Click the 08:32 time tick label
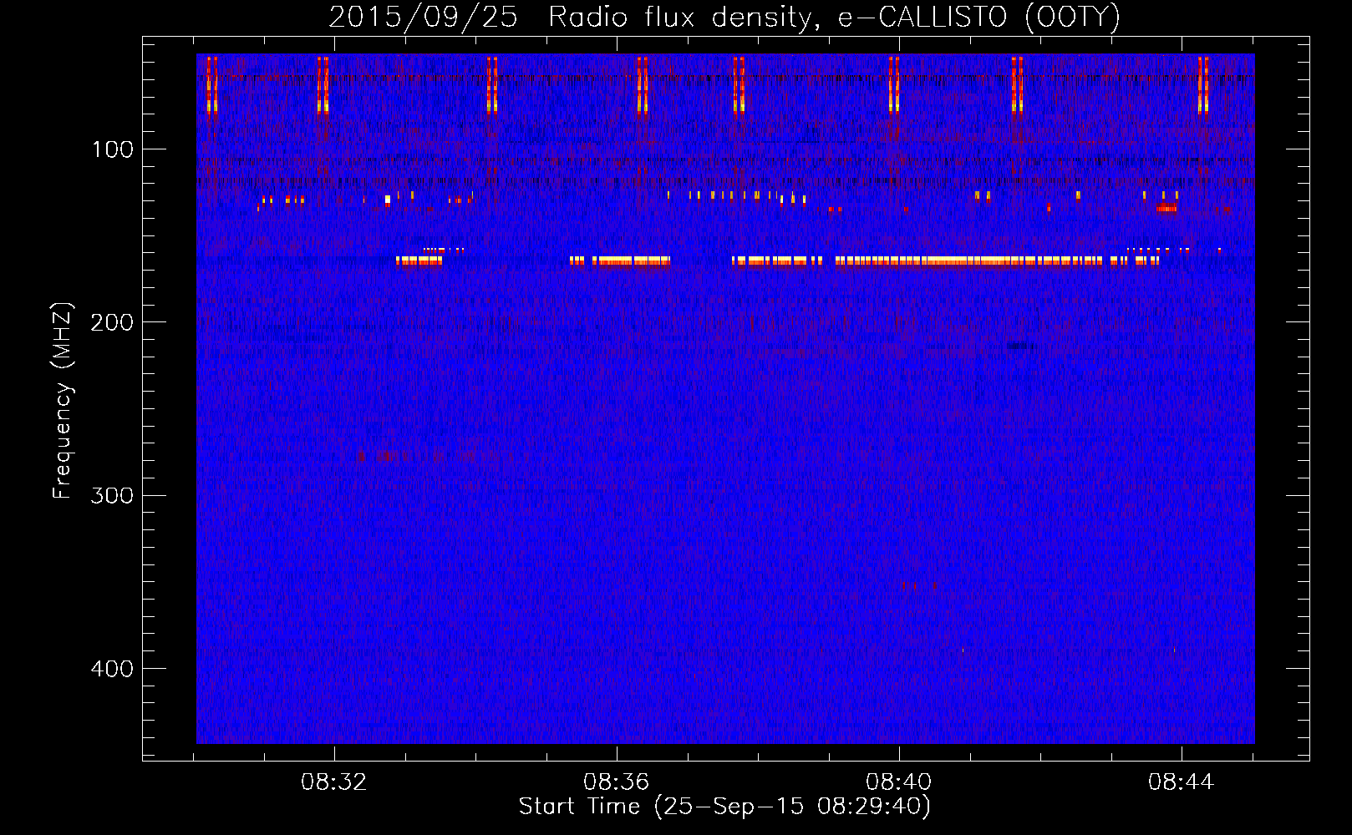Image resolution: width=1352 pixels, height=835 pixels. (334, 782)
